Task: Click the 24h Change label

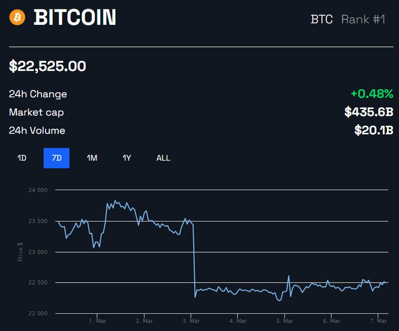Action: click(x=38, y=94)
